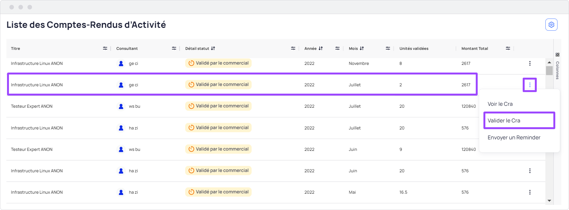Open the filter menu of the Année column
The height and width of the screenshot is (210, 569).
[x=338, y=48]
